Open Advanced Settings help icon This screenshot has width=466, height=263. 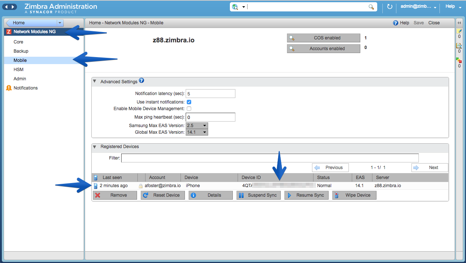141,81
